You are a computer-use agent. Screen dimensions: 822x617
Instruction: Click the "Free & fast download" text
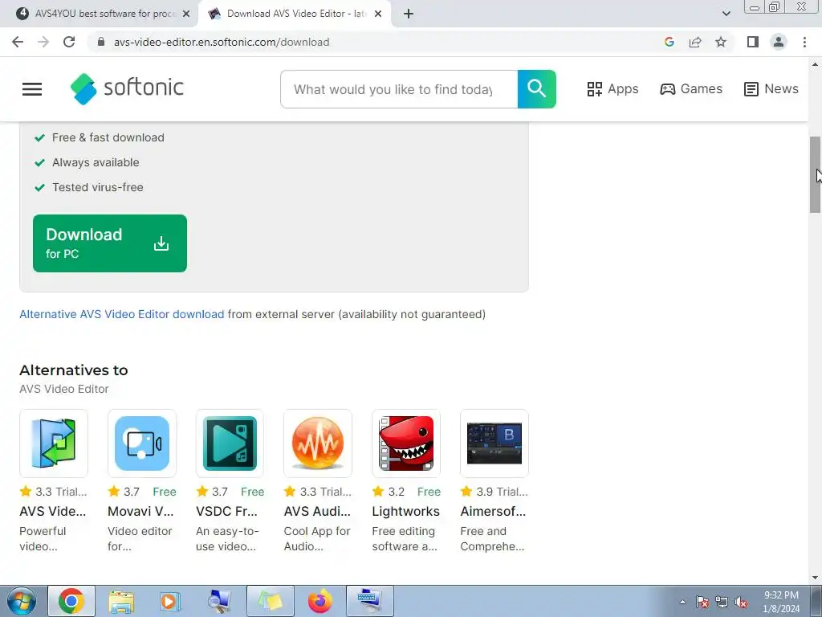pos(108,137)
